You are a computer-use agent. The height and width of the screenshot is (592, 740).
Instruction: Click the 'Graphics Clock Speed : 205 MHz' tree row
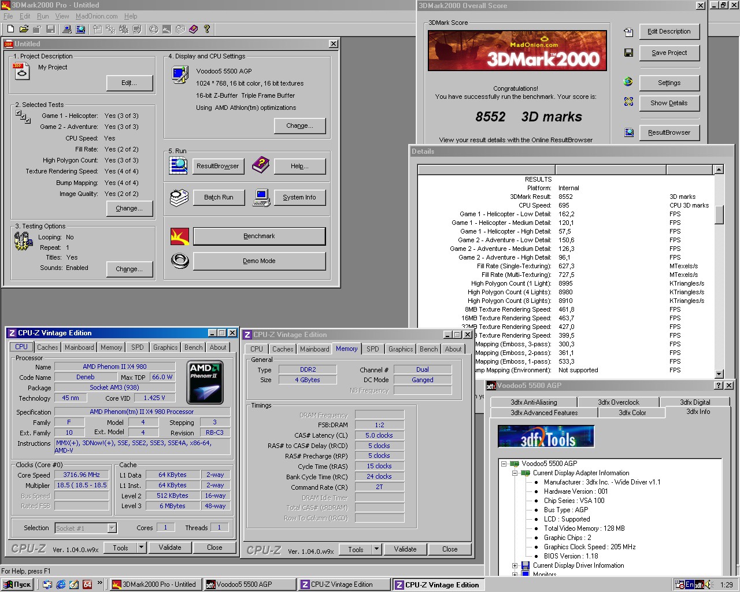click(x=589, y=547)
